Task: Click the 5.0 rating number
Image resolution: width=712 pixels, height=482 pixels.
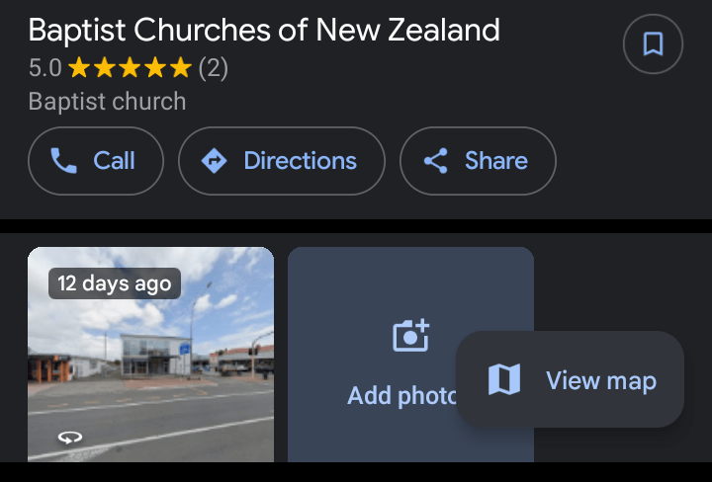Action: coord(44,68)
